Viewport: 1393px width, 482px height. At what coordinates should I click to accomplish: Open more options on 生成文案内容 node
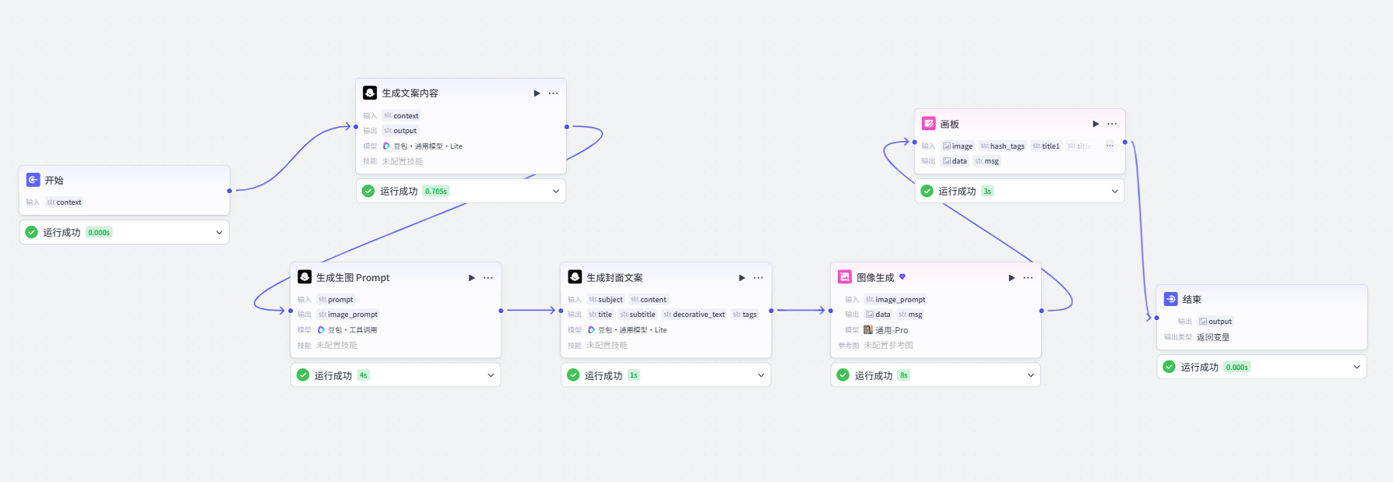point(554,93)
